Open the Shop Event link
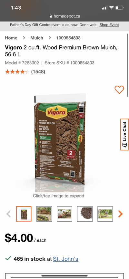 point(109,25)
